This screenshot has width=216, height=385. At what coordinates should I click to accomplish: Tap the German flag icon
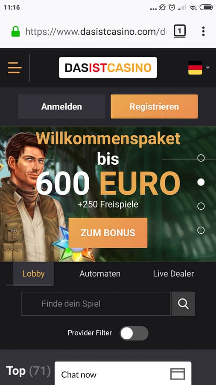195,68
